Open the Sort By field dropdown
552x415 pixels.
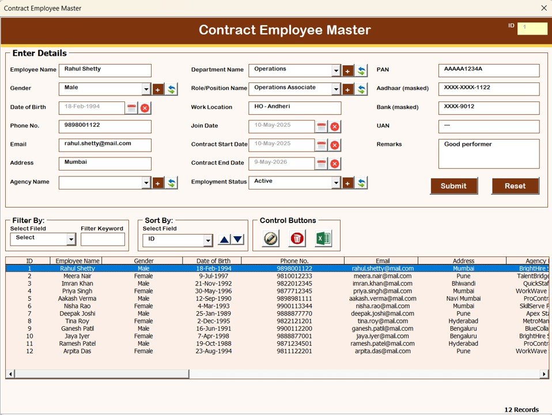point(207,241)
